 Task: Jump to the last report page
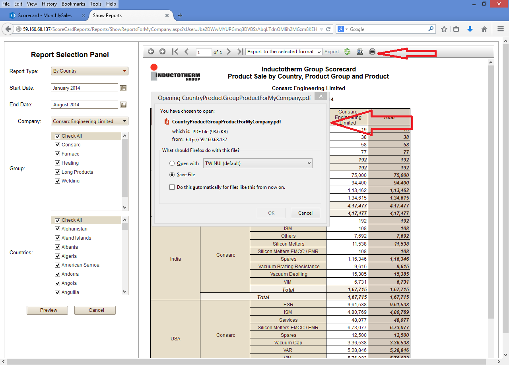pyautogui.click(x=240, y=52)
